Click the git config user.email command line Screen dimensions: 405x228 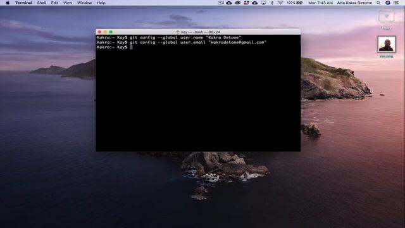pyautogui.click(x=182, y=42)
